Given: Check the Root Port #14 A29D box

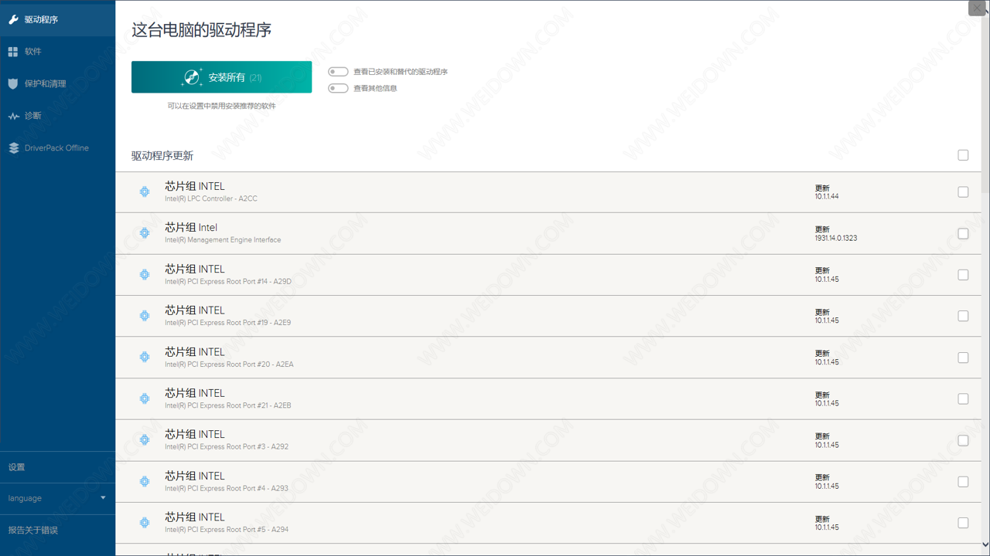Looking at the screenshot, I should [963, 274].
